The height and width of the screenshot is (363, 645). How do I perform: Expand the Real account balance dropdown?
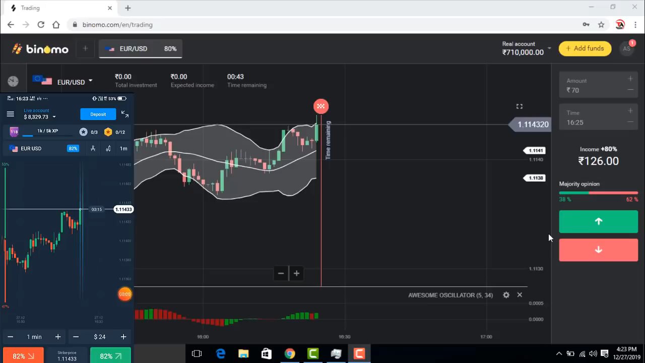click(549, 48)
